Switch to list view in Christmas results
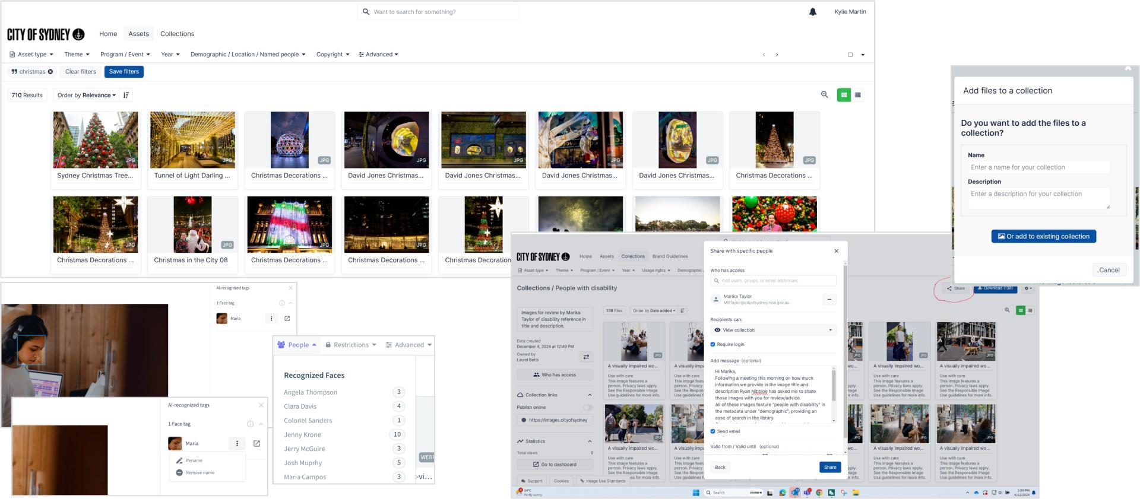Image resolution: width=1140 pixels, height=499 pixels. click(857, 95)
